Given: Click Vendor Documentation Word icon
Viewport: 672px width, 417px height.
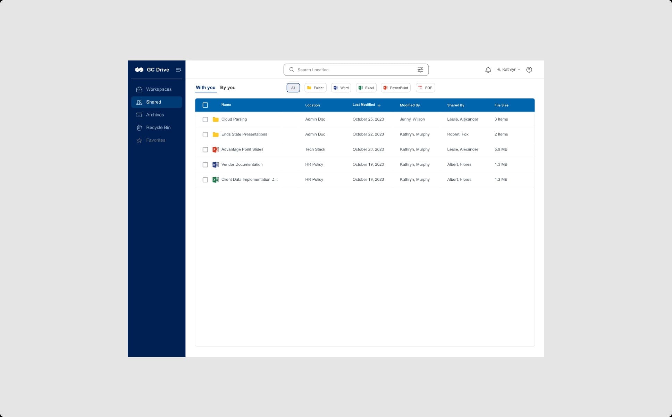Looking at the screenshot, I should (216, 165).
